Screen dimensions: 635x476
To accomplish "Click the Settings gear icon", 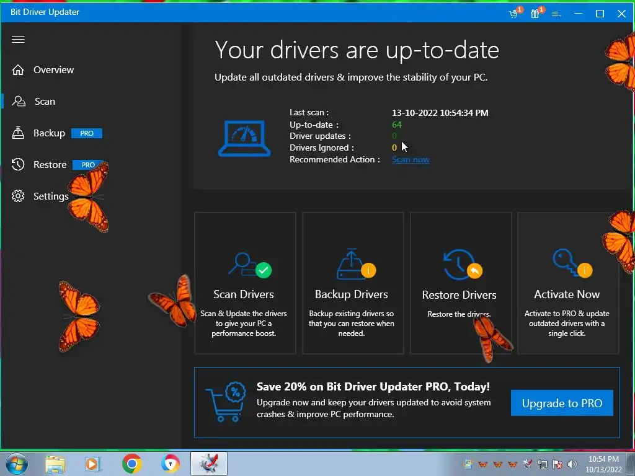I will [18, 196].
